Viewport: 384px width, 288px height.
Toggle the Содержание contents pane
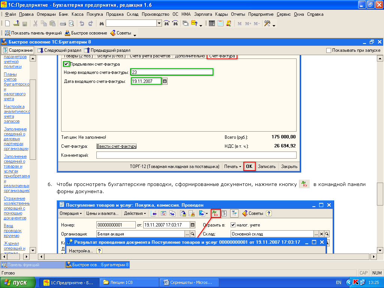18,50
